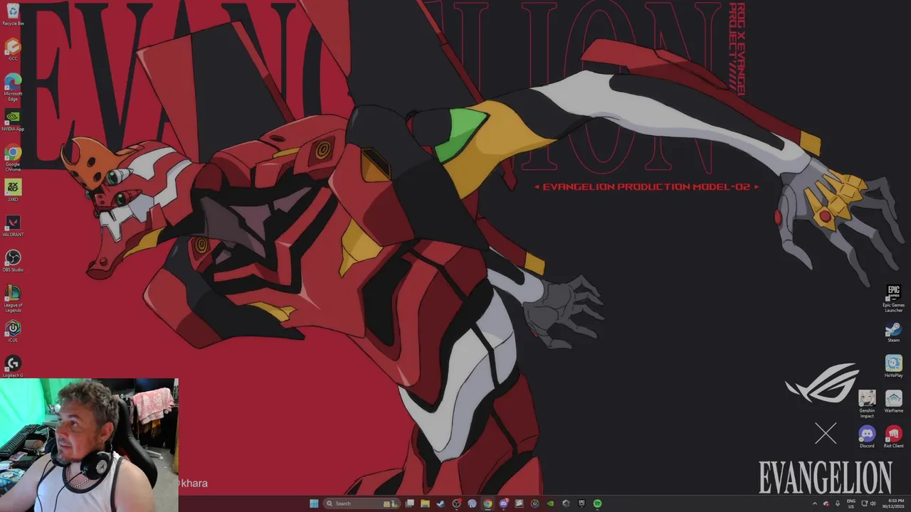Select the OBS Studio desktop shortcut

13,260
